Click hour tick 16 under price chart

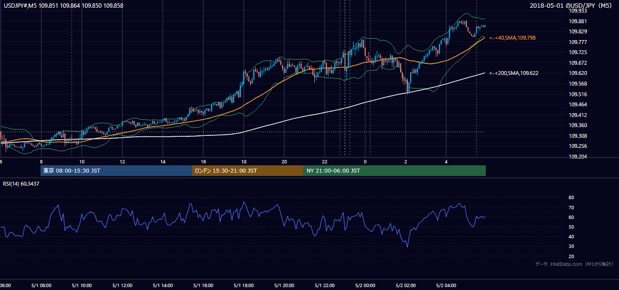coord(203,162)
